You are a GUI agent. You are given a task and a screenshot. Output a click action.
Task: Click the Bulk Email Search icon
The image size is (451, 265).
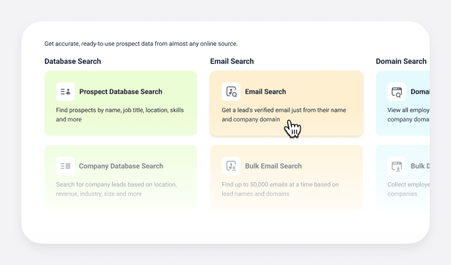[x=231, y=166]
